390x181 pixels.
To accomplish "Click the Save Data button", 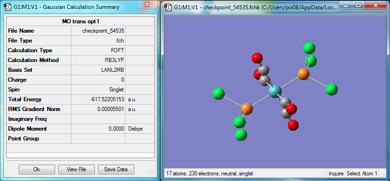I will click(116, 169).
